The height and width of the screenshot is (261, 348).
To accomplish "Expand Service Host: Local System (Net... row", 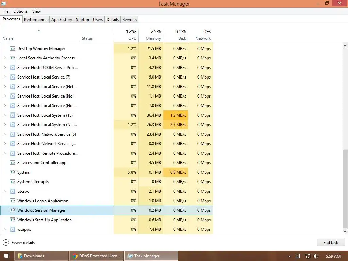I will point(5,124).
